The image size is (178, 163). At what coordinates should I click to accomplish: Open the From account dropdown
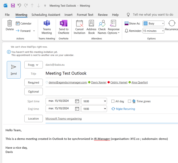tap(33, 65)
